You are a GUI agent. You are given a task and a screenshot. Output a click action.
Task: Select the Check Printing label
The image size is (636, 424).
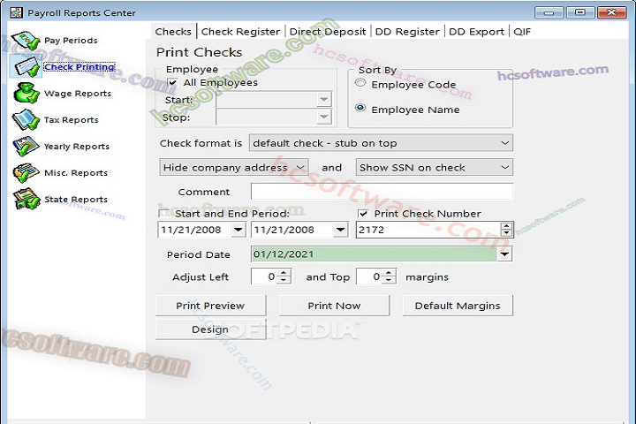pyautogui.click(x=79, y=66)
